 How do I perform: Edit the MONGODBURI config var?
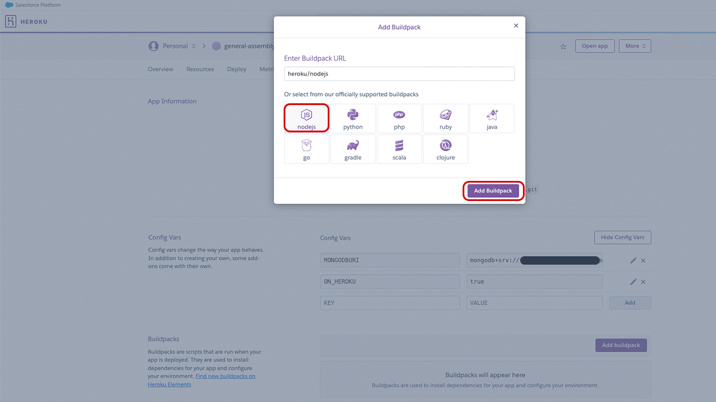[633, 260]
